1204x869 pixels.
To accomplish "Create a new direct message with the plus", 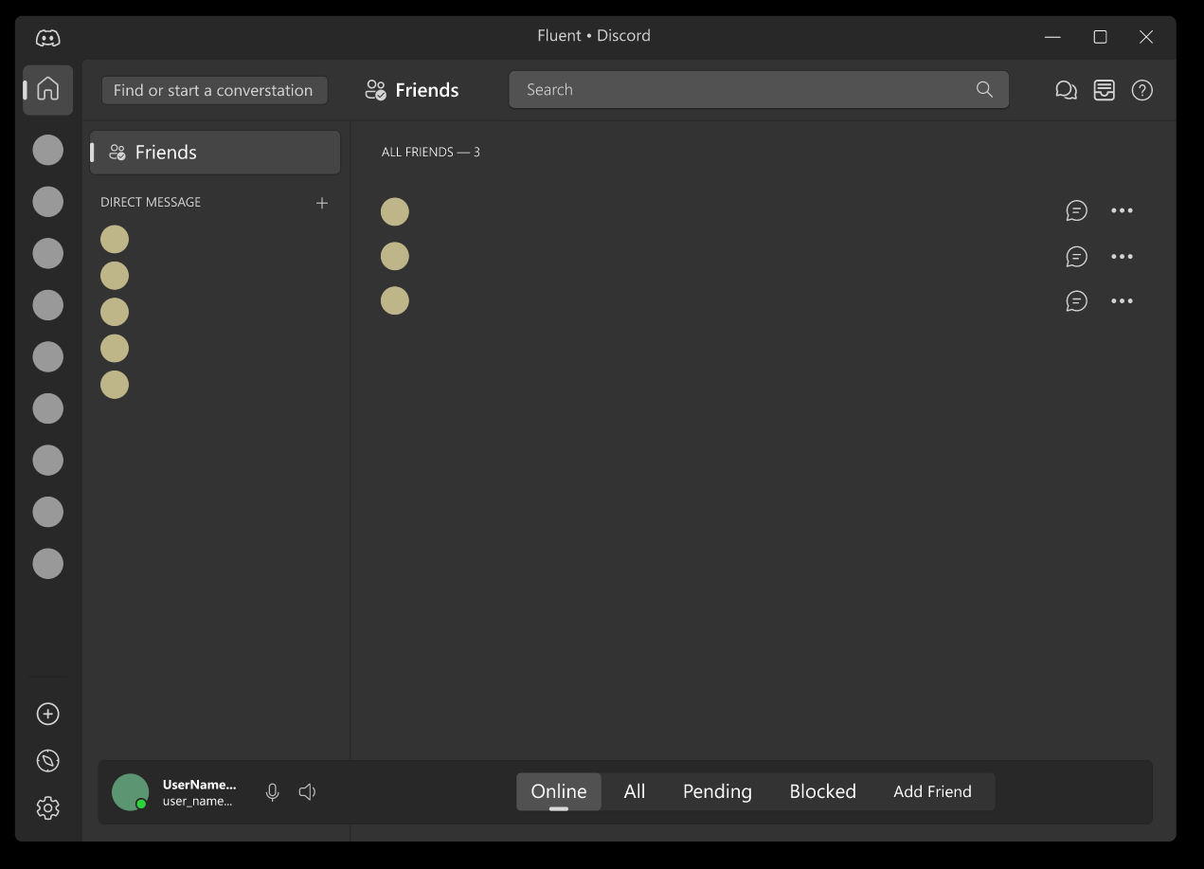I will [x=322, y=202].
